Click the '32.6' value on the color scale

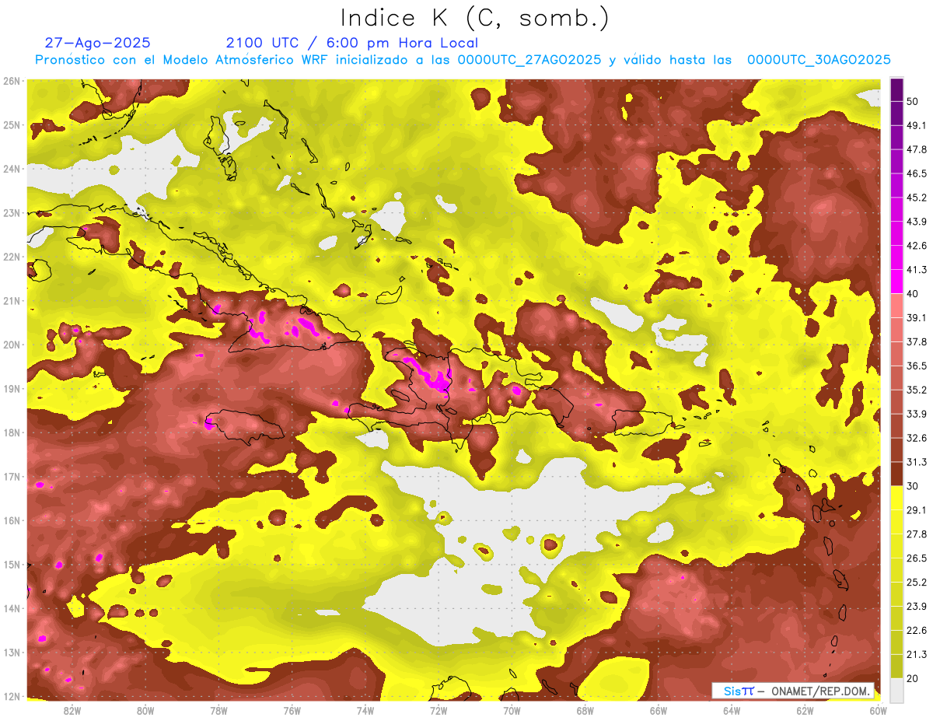point(917,438)
